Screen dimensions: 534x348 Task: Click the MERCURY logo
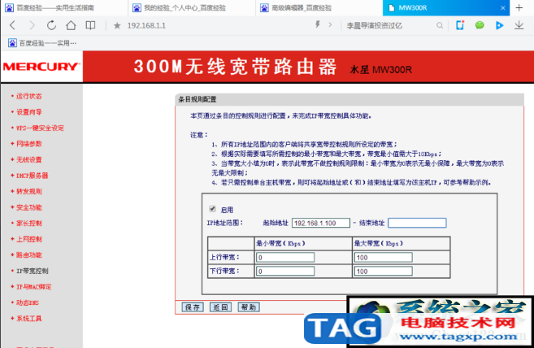[x=41, y=67]
